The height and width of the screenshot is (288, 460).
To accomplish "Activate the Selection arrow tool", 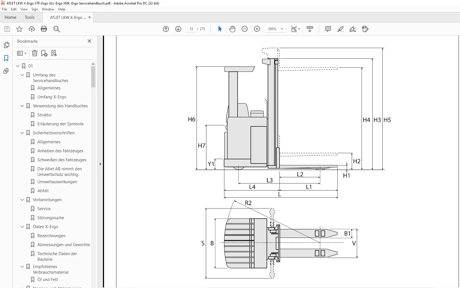I will [220, 29].
